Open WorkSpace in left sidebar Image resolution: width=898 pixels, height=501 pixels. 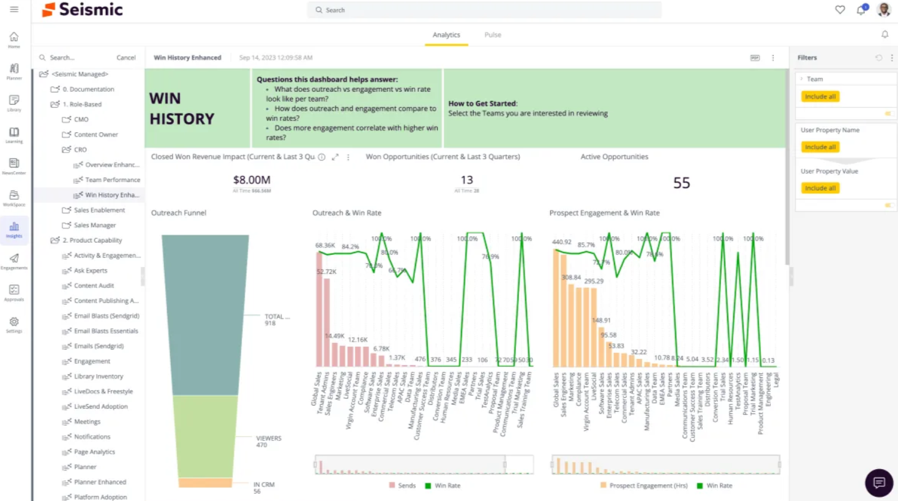14,198
